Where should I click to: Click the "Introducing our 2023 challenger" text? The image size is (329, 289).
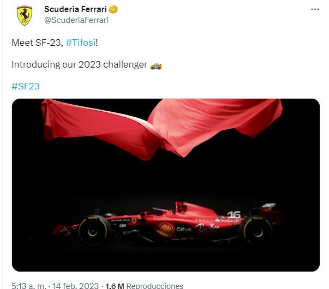[79, 64]
